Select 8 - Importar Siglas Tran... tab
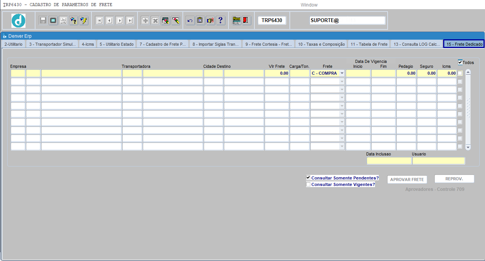This screenshot has width=485, height=261. 215,44
